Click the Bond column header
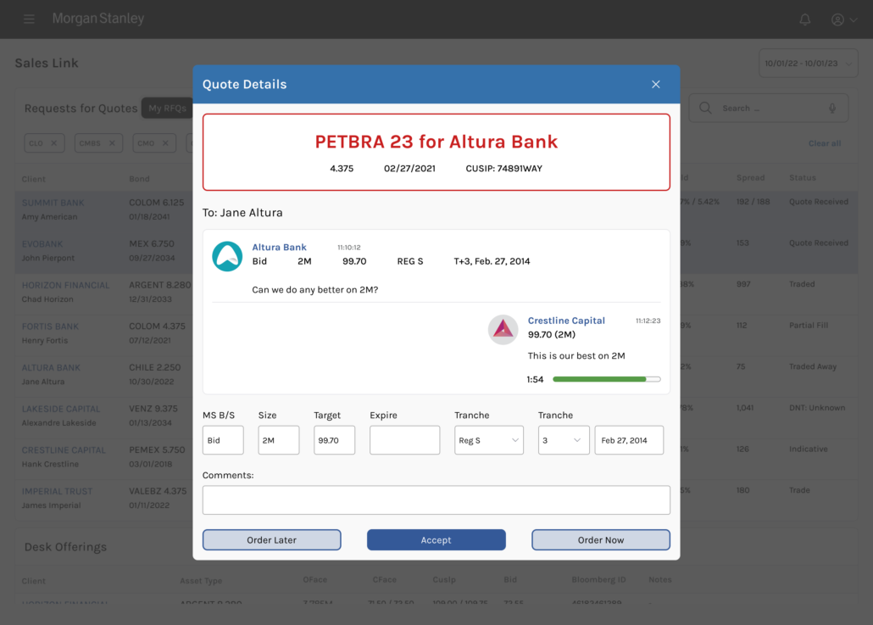 click(x=139, y=179)
